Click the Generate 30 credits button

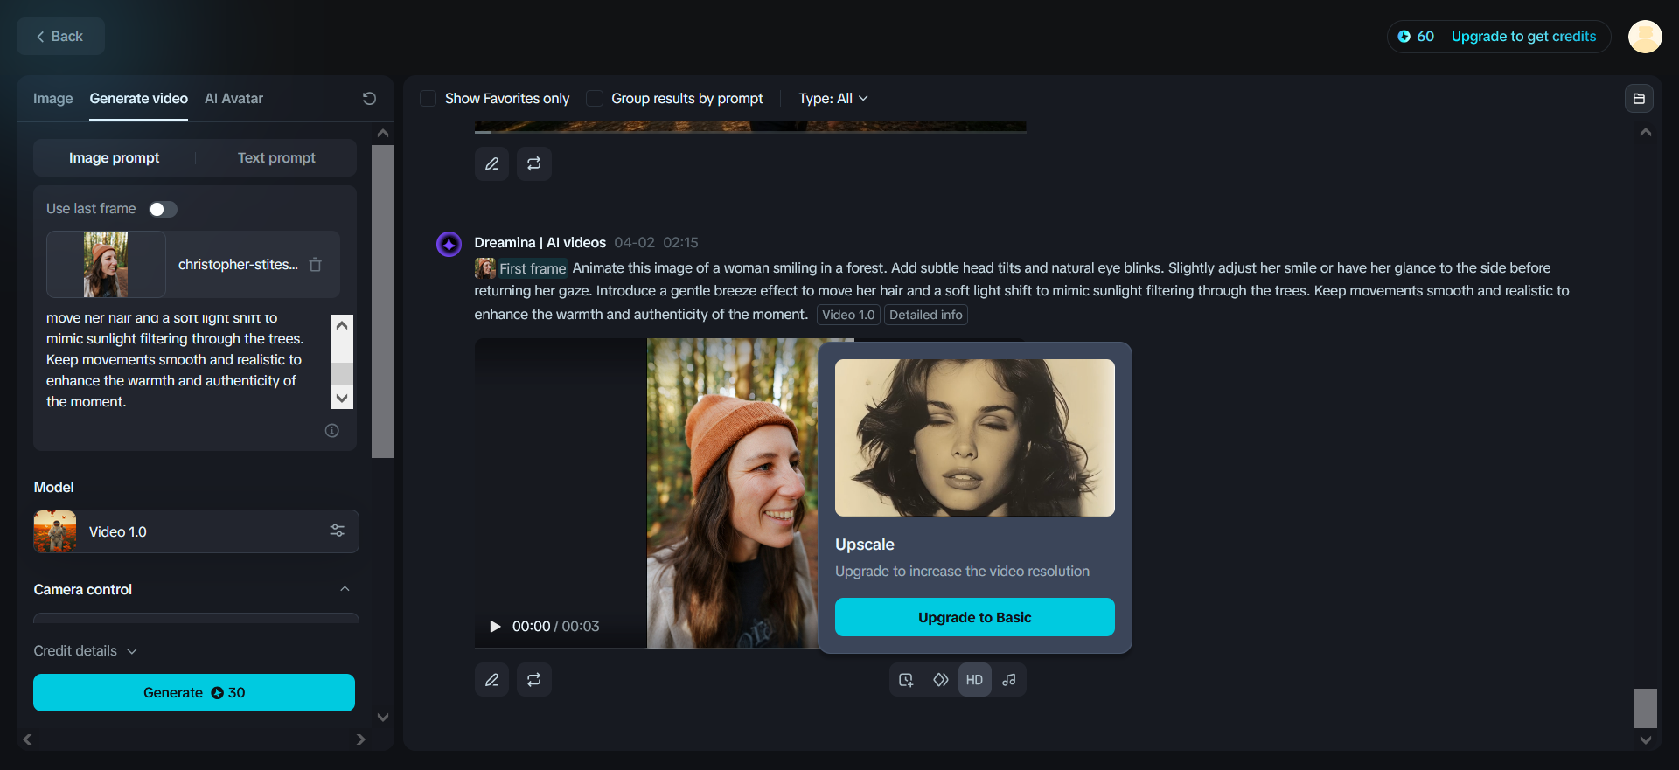[194, 693]
